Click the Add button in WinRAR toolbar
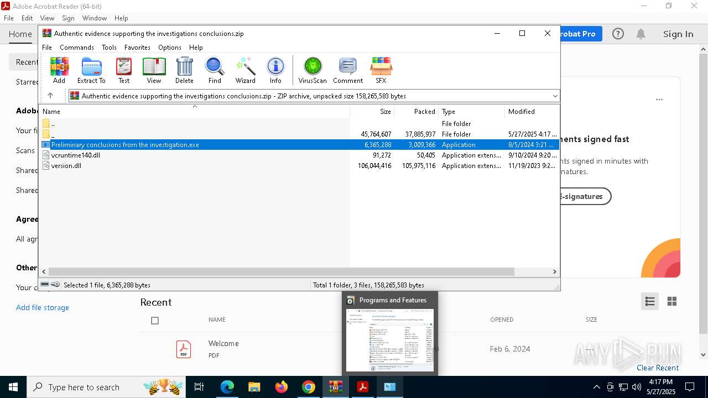The width and height of the screenshot is (708, 398). point(59,70)
